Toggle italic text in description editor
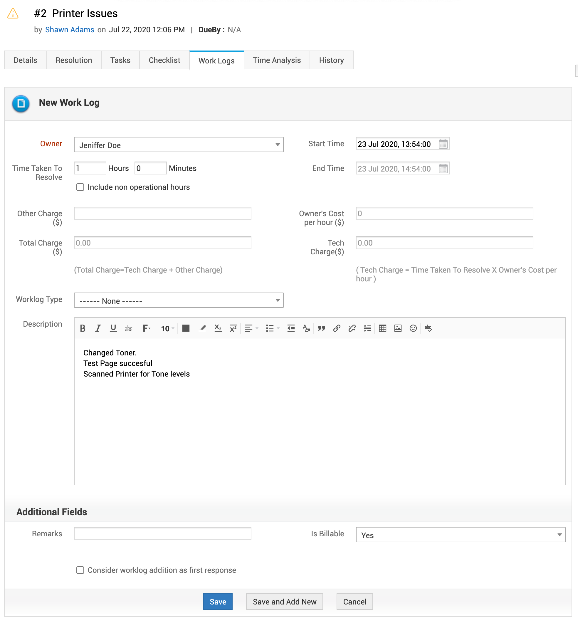 [98, 328]
